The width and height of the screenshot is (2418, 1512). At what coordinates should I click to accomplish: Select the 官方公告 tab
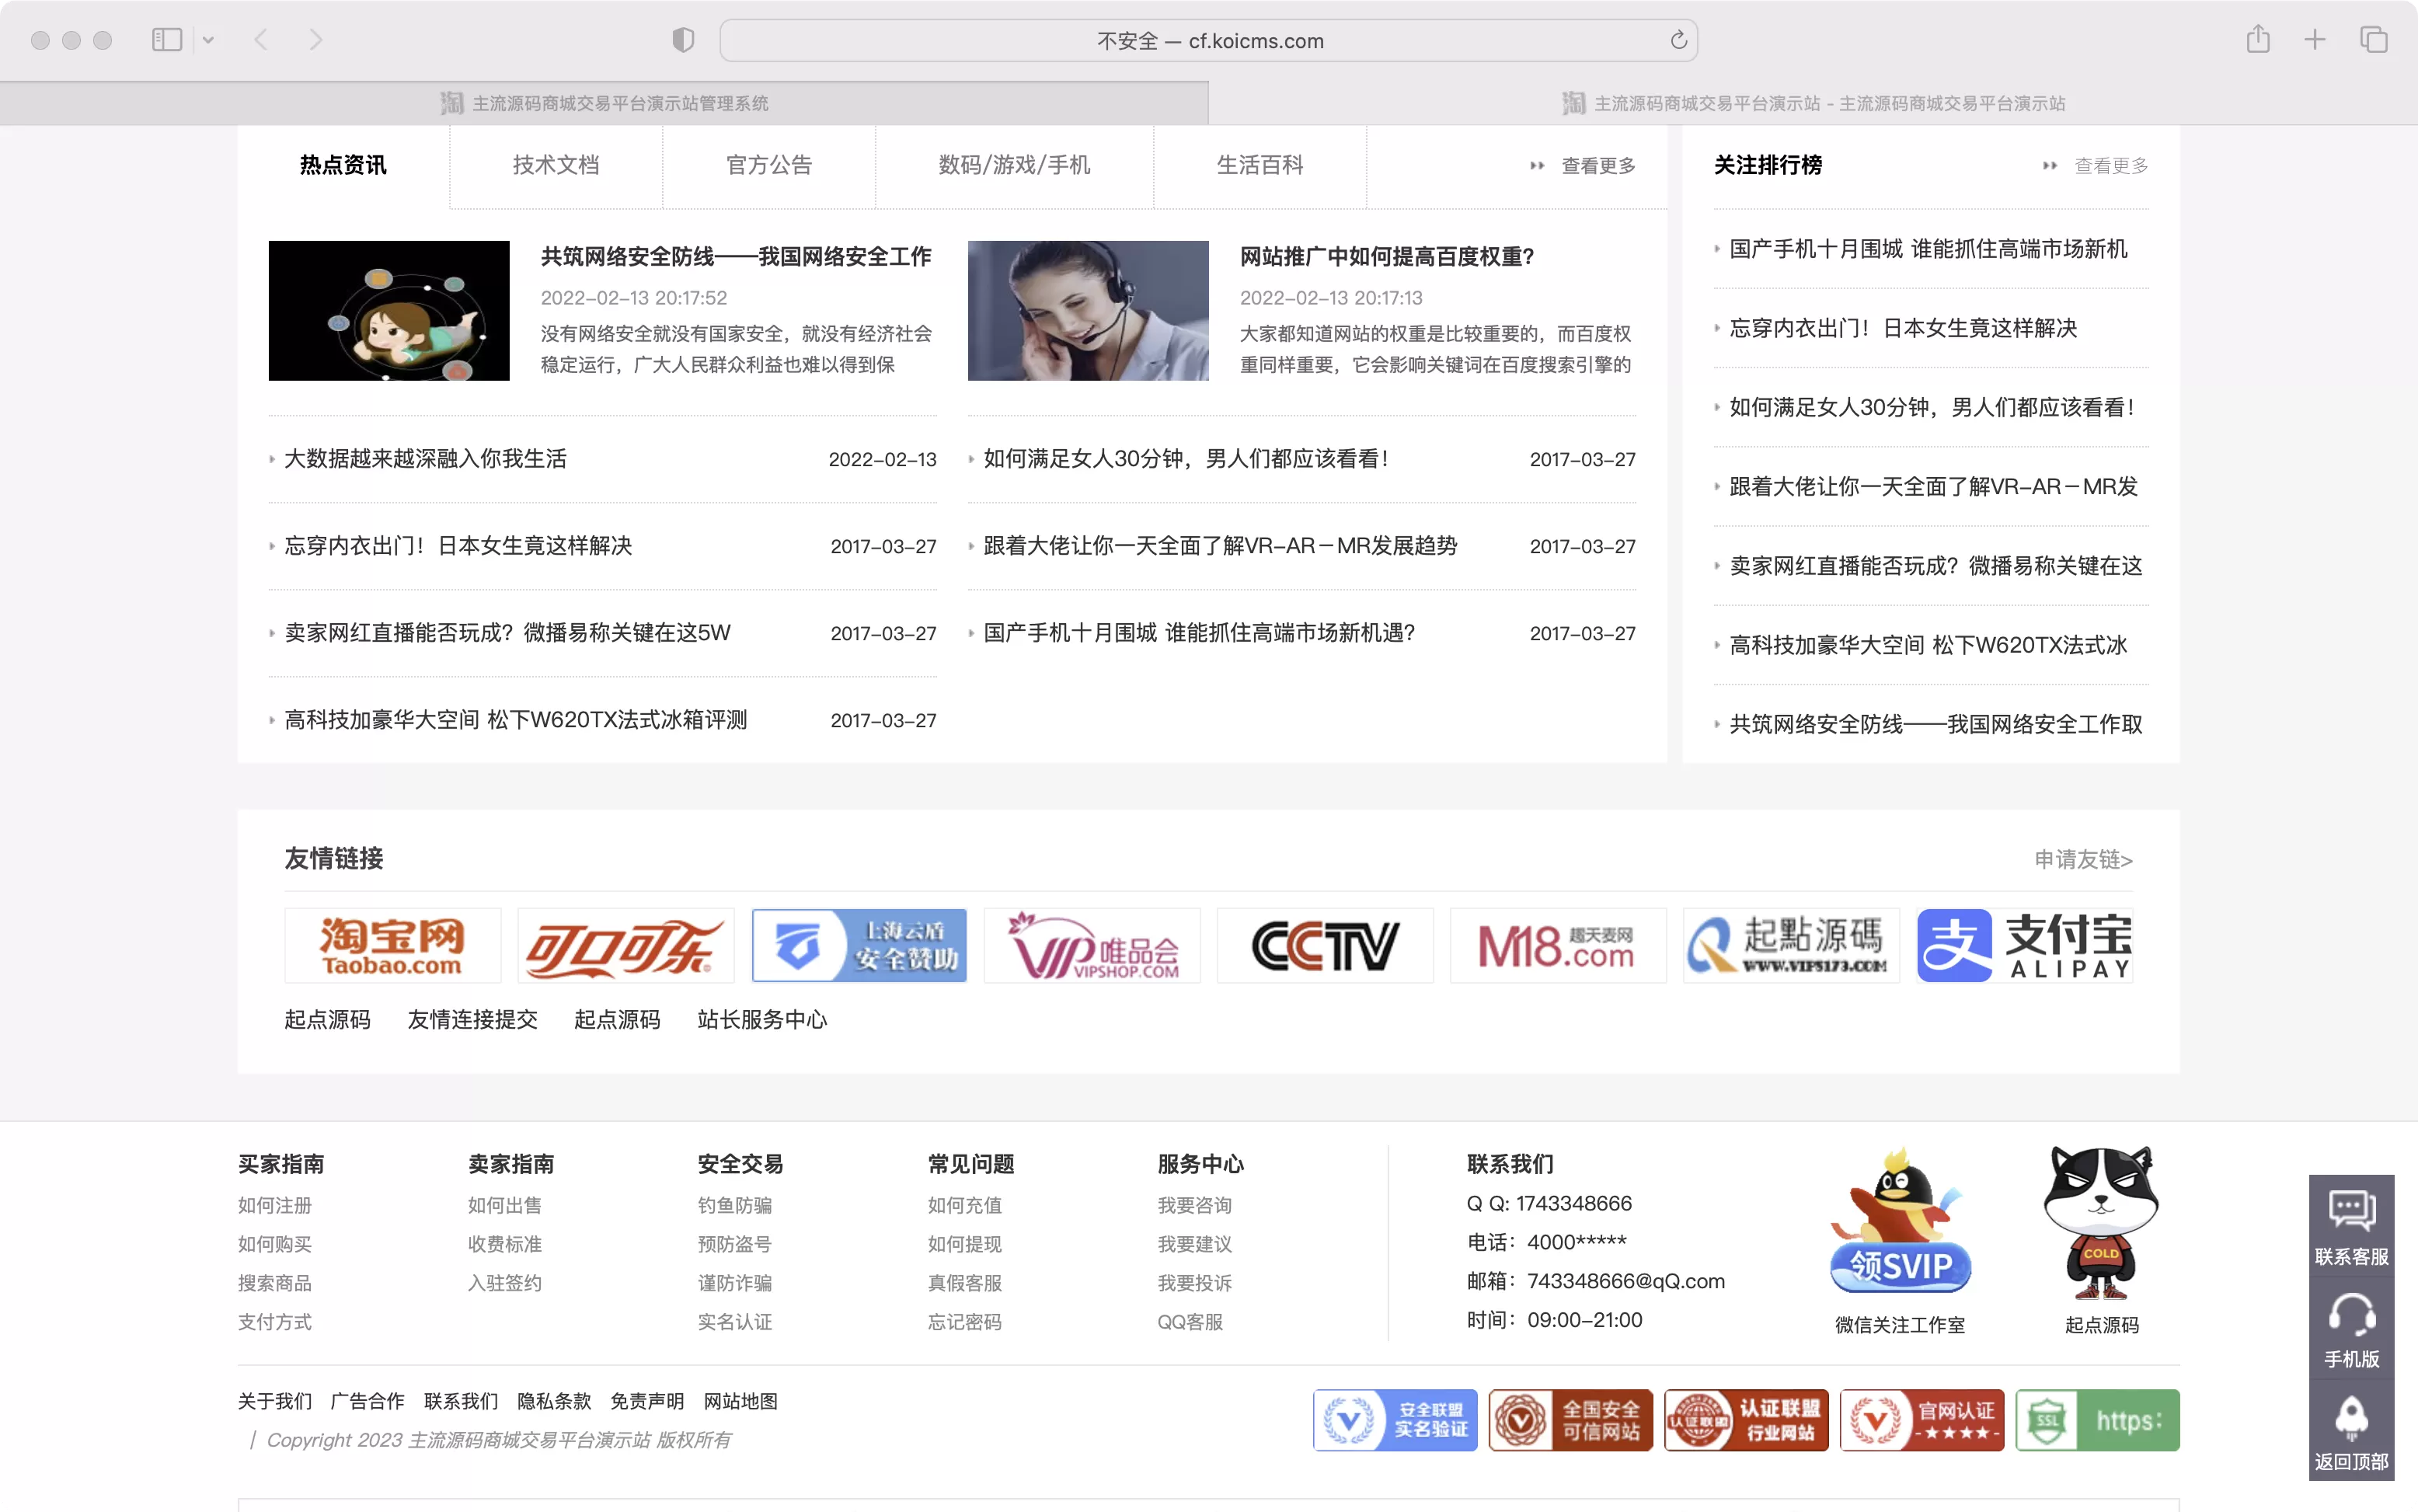coord(769,165)
